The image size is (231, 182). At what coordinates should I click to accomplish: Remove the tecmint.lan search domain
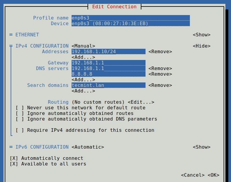[160, 85]
